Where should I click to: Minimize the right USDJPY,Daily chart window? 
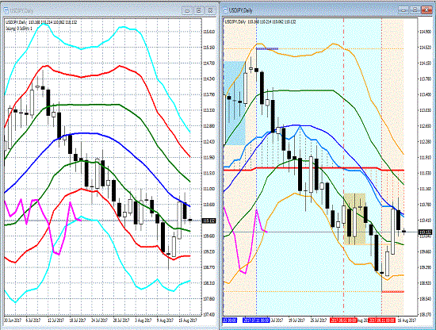403,10
